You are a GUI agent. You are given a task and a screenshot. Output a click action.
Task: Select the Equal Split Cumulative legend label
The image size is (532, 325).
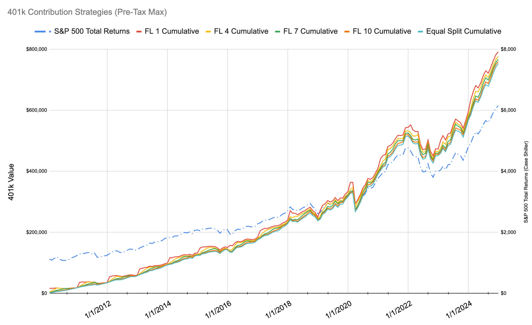pos(464,31)
